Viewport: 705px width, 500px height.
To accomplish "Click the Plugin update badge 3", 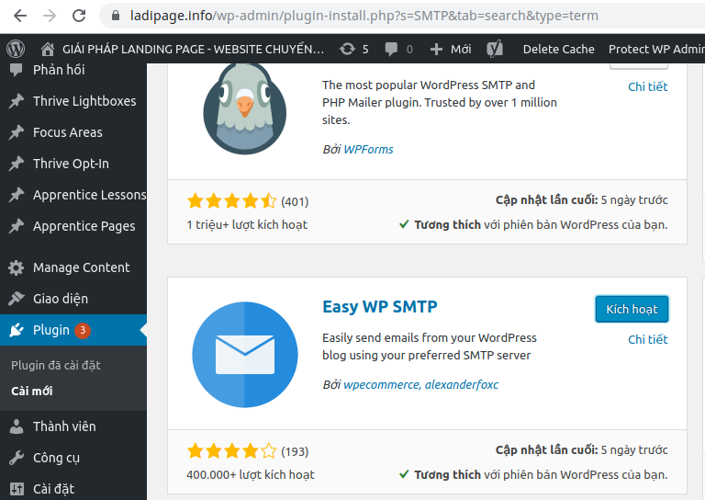I will (x=83, y=330).
